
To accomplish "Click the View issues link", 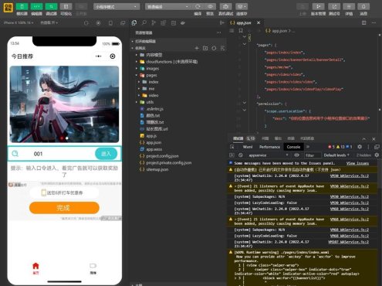I will pos(357,163).
